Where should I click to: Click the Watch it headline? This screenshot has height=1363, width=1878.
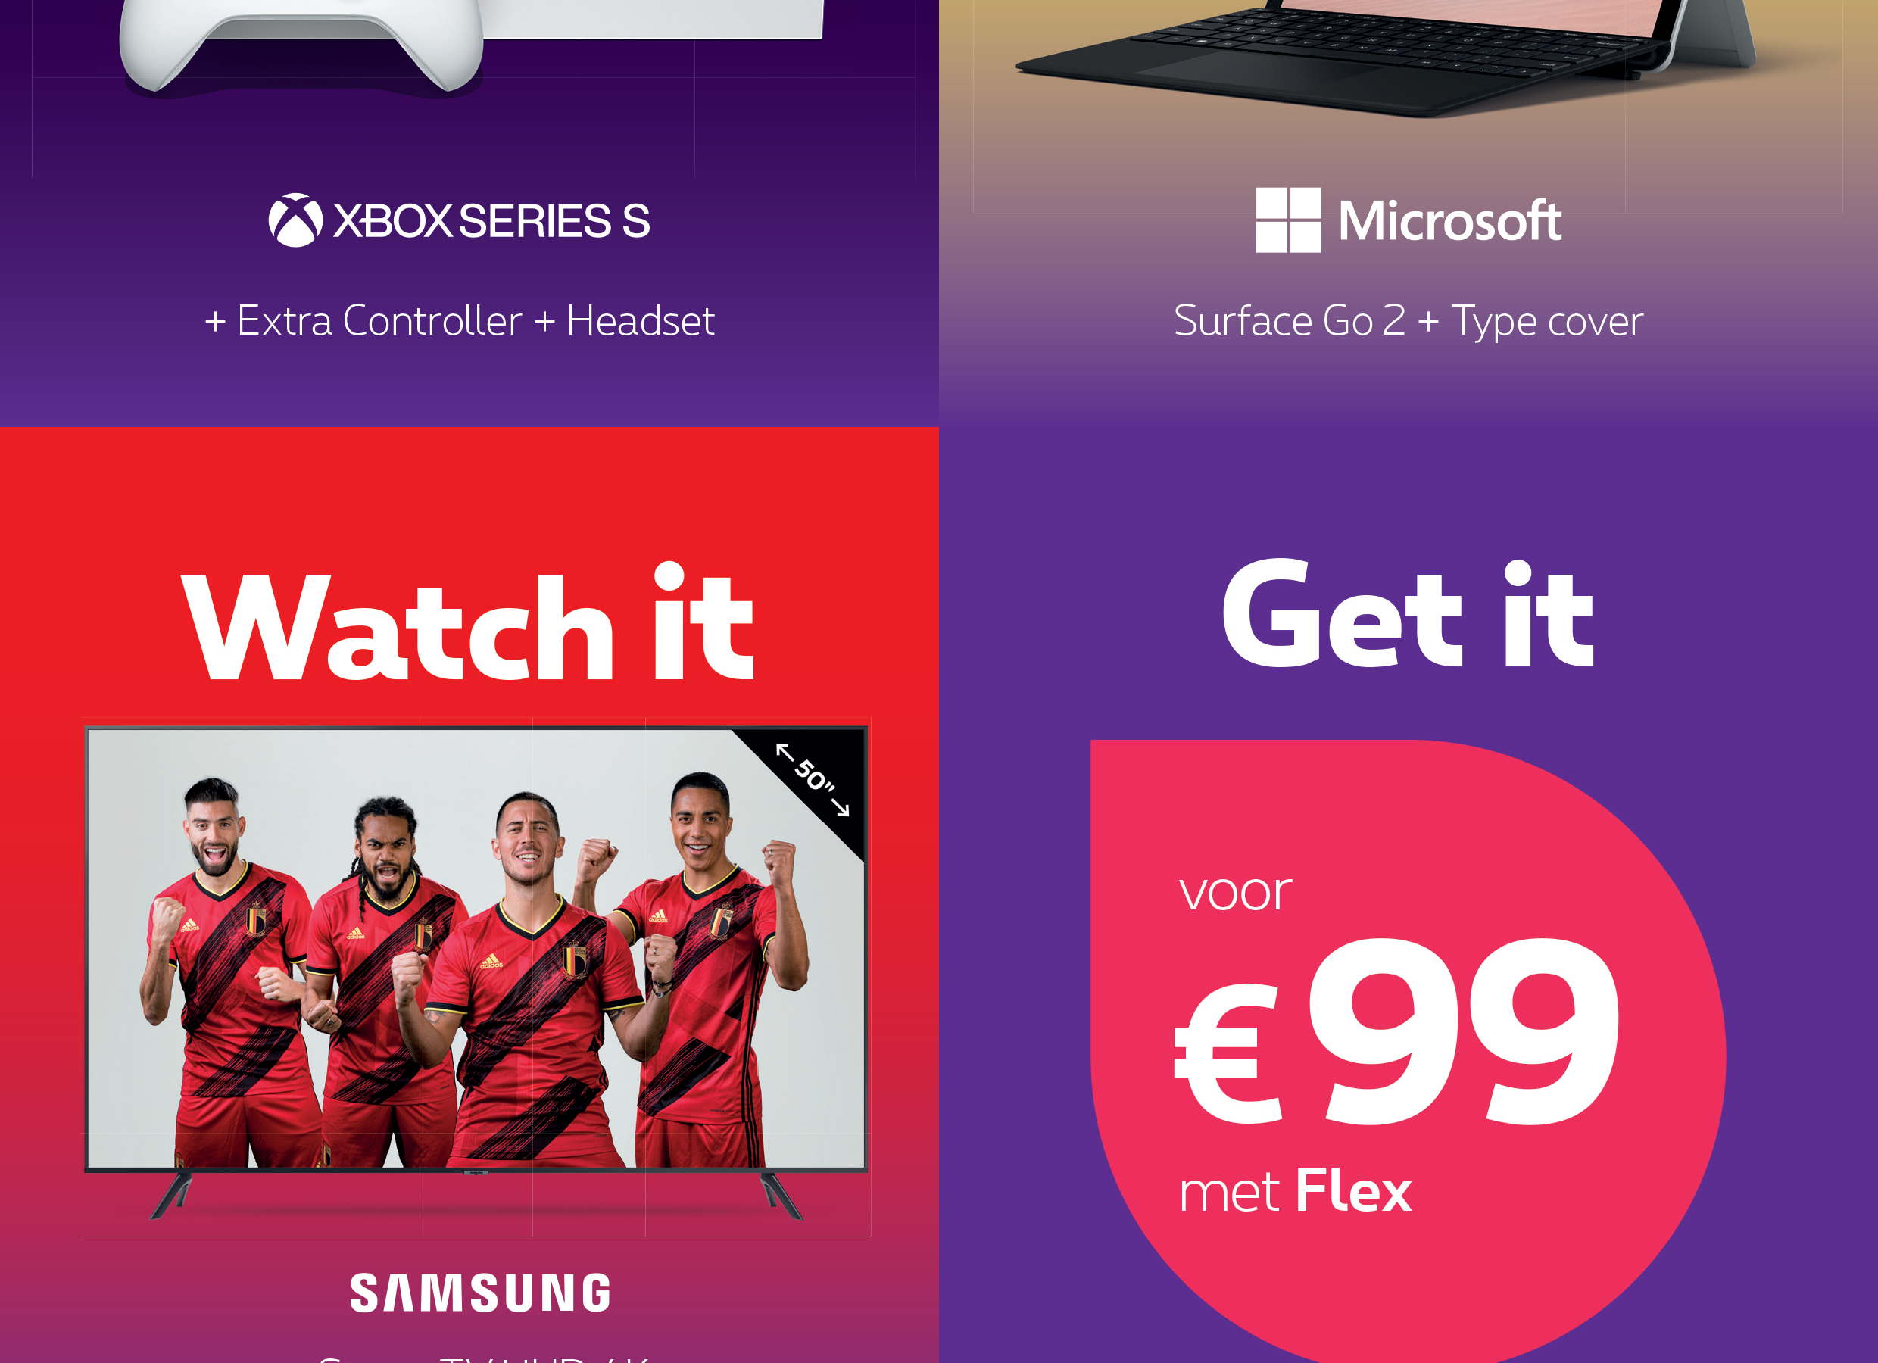pos(468,622)
